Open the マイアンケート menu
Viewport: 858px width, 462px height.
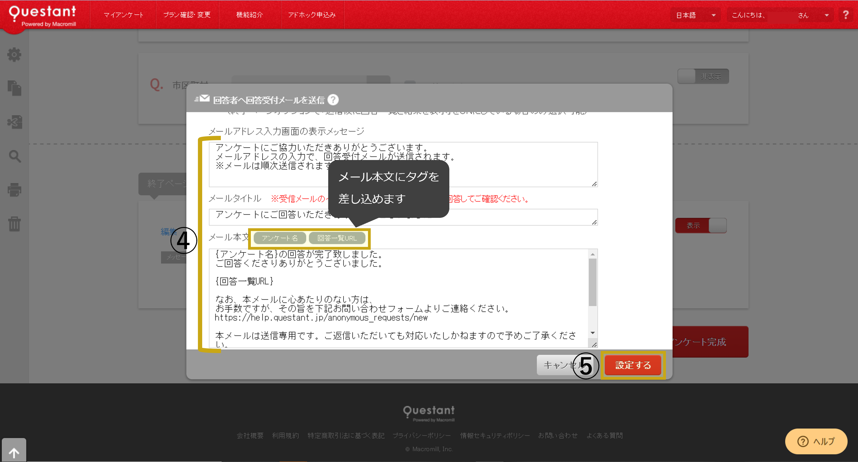(x=124, y=15)
